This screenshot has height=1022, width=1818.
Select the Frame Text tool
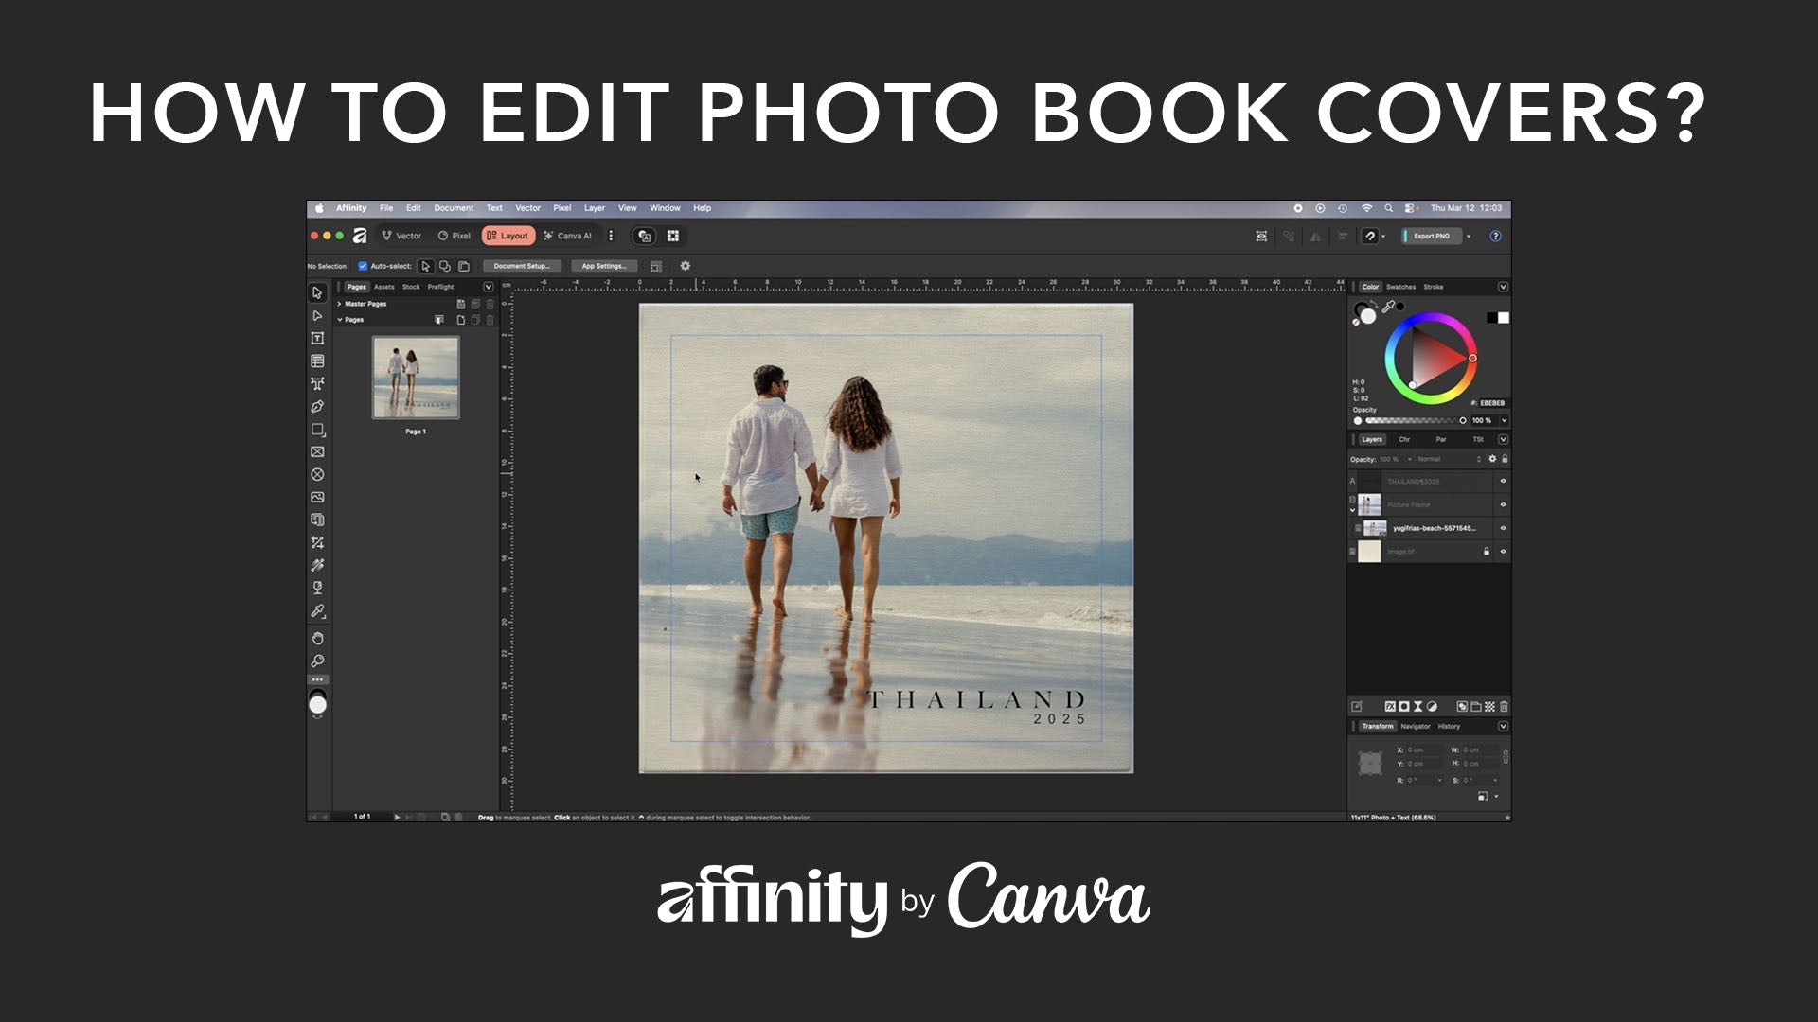317,338
